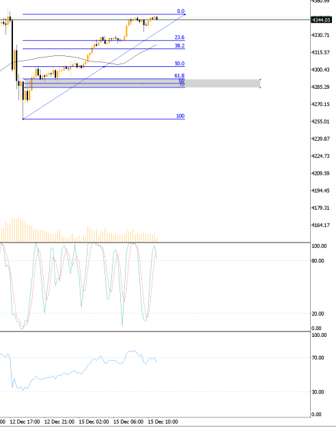336x427 pixels.
Task: Click the 15 Dec 06:00 time label
Action: (128, 422)
